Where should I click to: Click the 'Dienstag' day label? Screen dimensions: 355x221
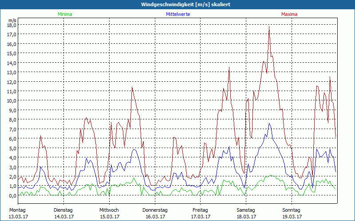tap(63, 210)
